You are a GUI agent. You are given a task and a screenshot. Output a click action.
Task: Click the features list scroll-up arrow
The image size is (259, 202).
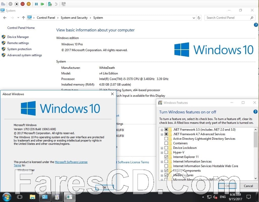tap(255, 130)
